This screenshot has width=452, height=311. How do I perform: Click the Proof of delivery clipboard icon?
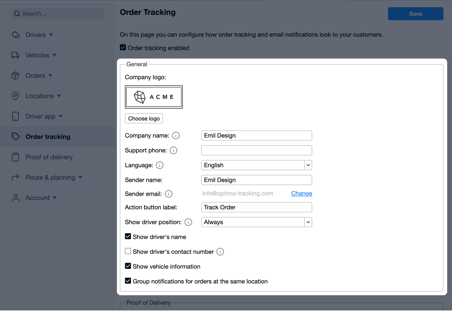click(x=16, y=157)
